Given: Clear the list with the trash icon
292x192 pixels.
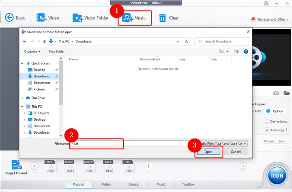Looking at the screenshot, I should click(162, 18).
